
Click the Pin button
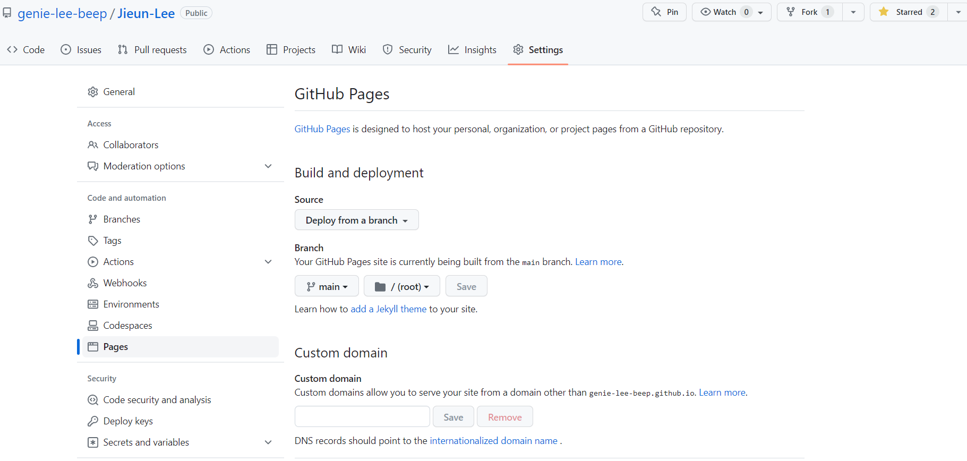664,12
